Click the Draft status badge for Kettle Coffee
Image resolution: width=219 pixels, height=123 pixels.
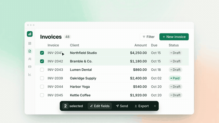tap(176, 95)
